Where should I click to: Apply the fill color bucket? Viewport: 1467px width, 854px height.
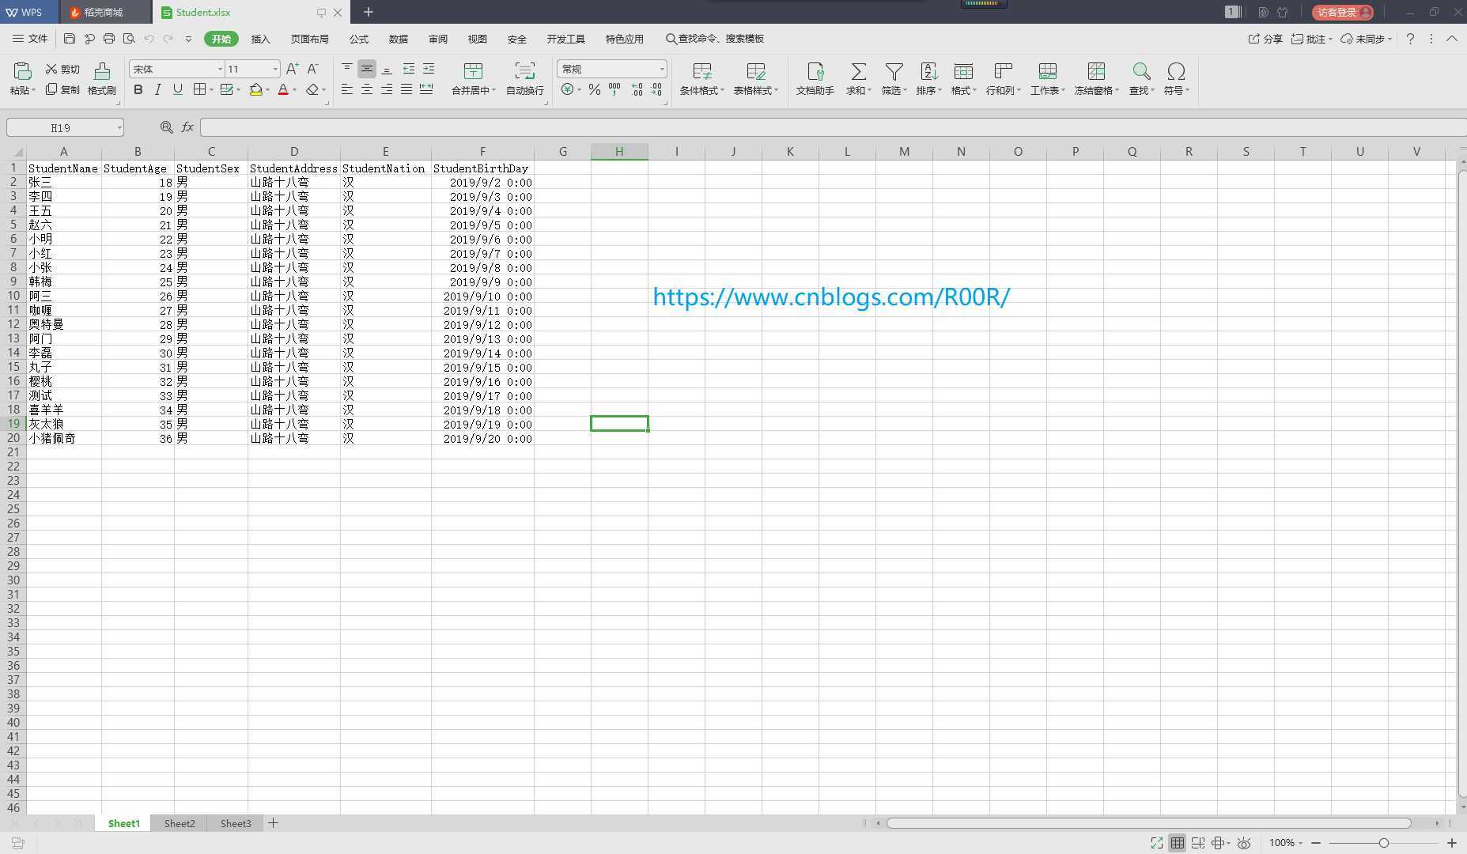pyautogui.click(x=255, y=89)
